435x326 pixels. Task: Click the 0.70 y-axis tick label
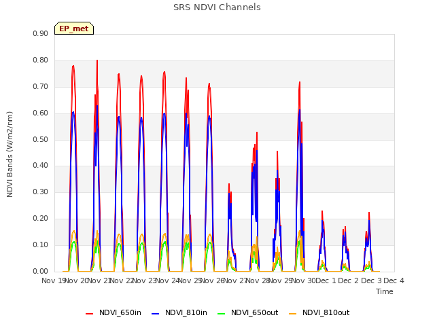coord(40,86)
